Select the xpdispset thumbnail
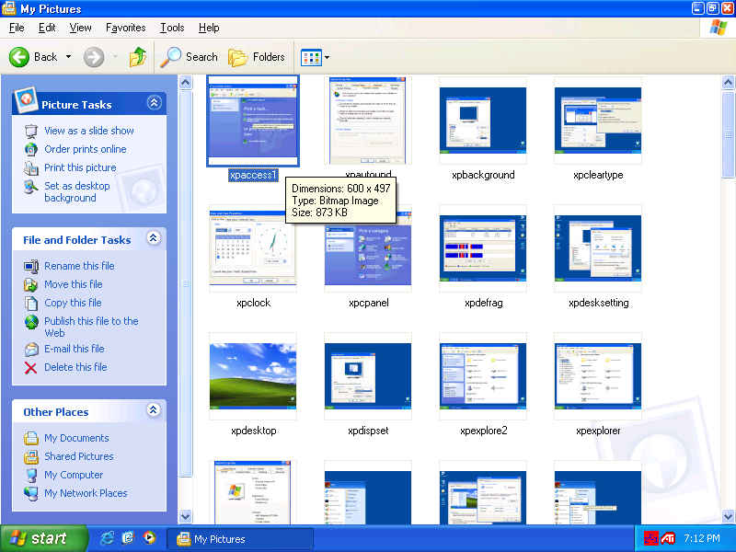This screenshot has width=736, height=552. tap(368, 376)
